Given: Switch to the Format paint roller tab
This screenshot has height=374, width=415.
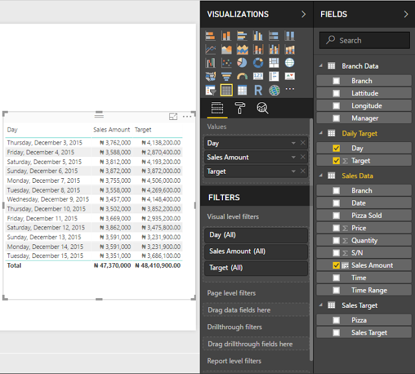Looking at the screenshot, I should [x=240, y=108].
